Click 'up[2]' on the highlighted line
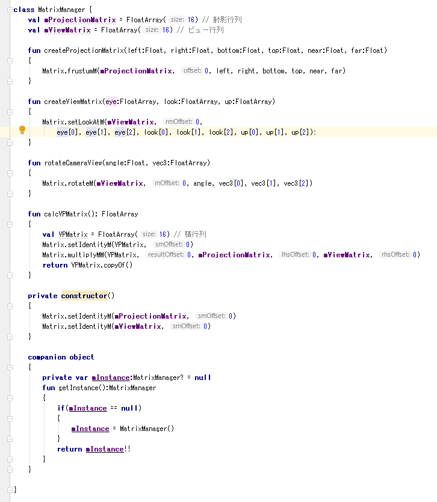The image size is (437, 502). (x=300, y=132)
